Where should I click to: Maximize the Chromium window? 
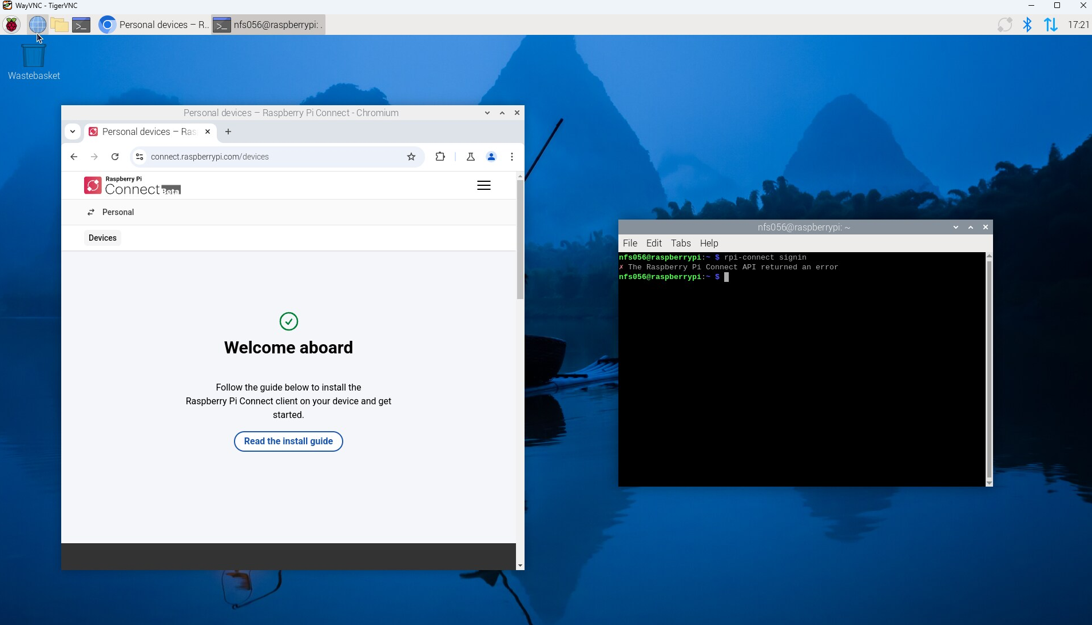coord(502,113)
